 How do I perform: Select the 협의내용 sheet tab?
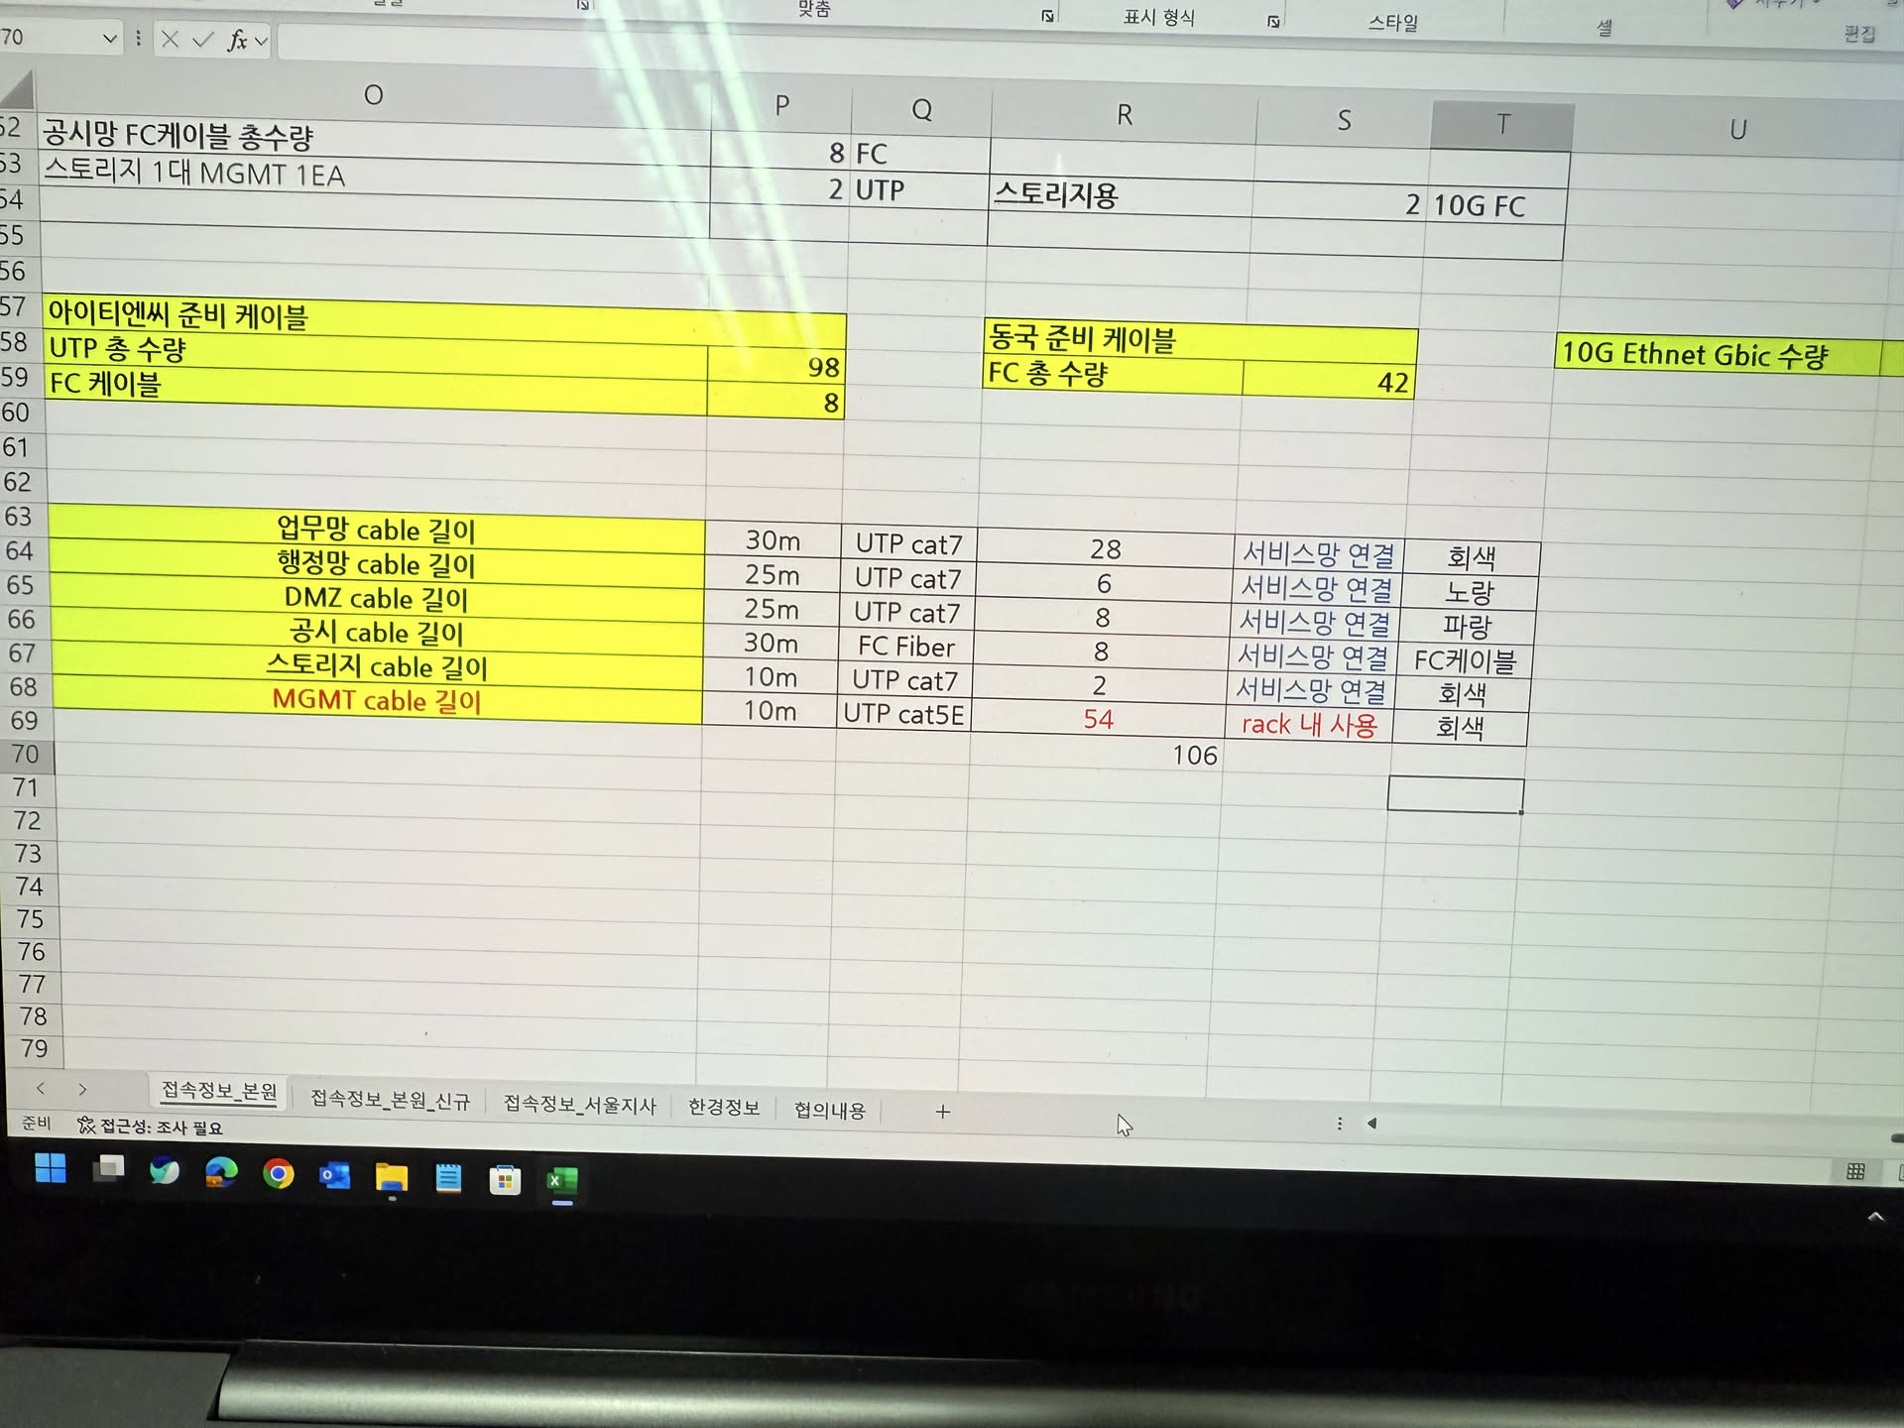click(x=829, y=1111)
